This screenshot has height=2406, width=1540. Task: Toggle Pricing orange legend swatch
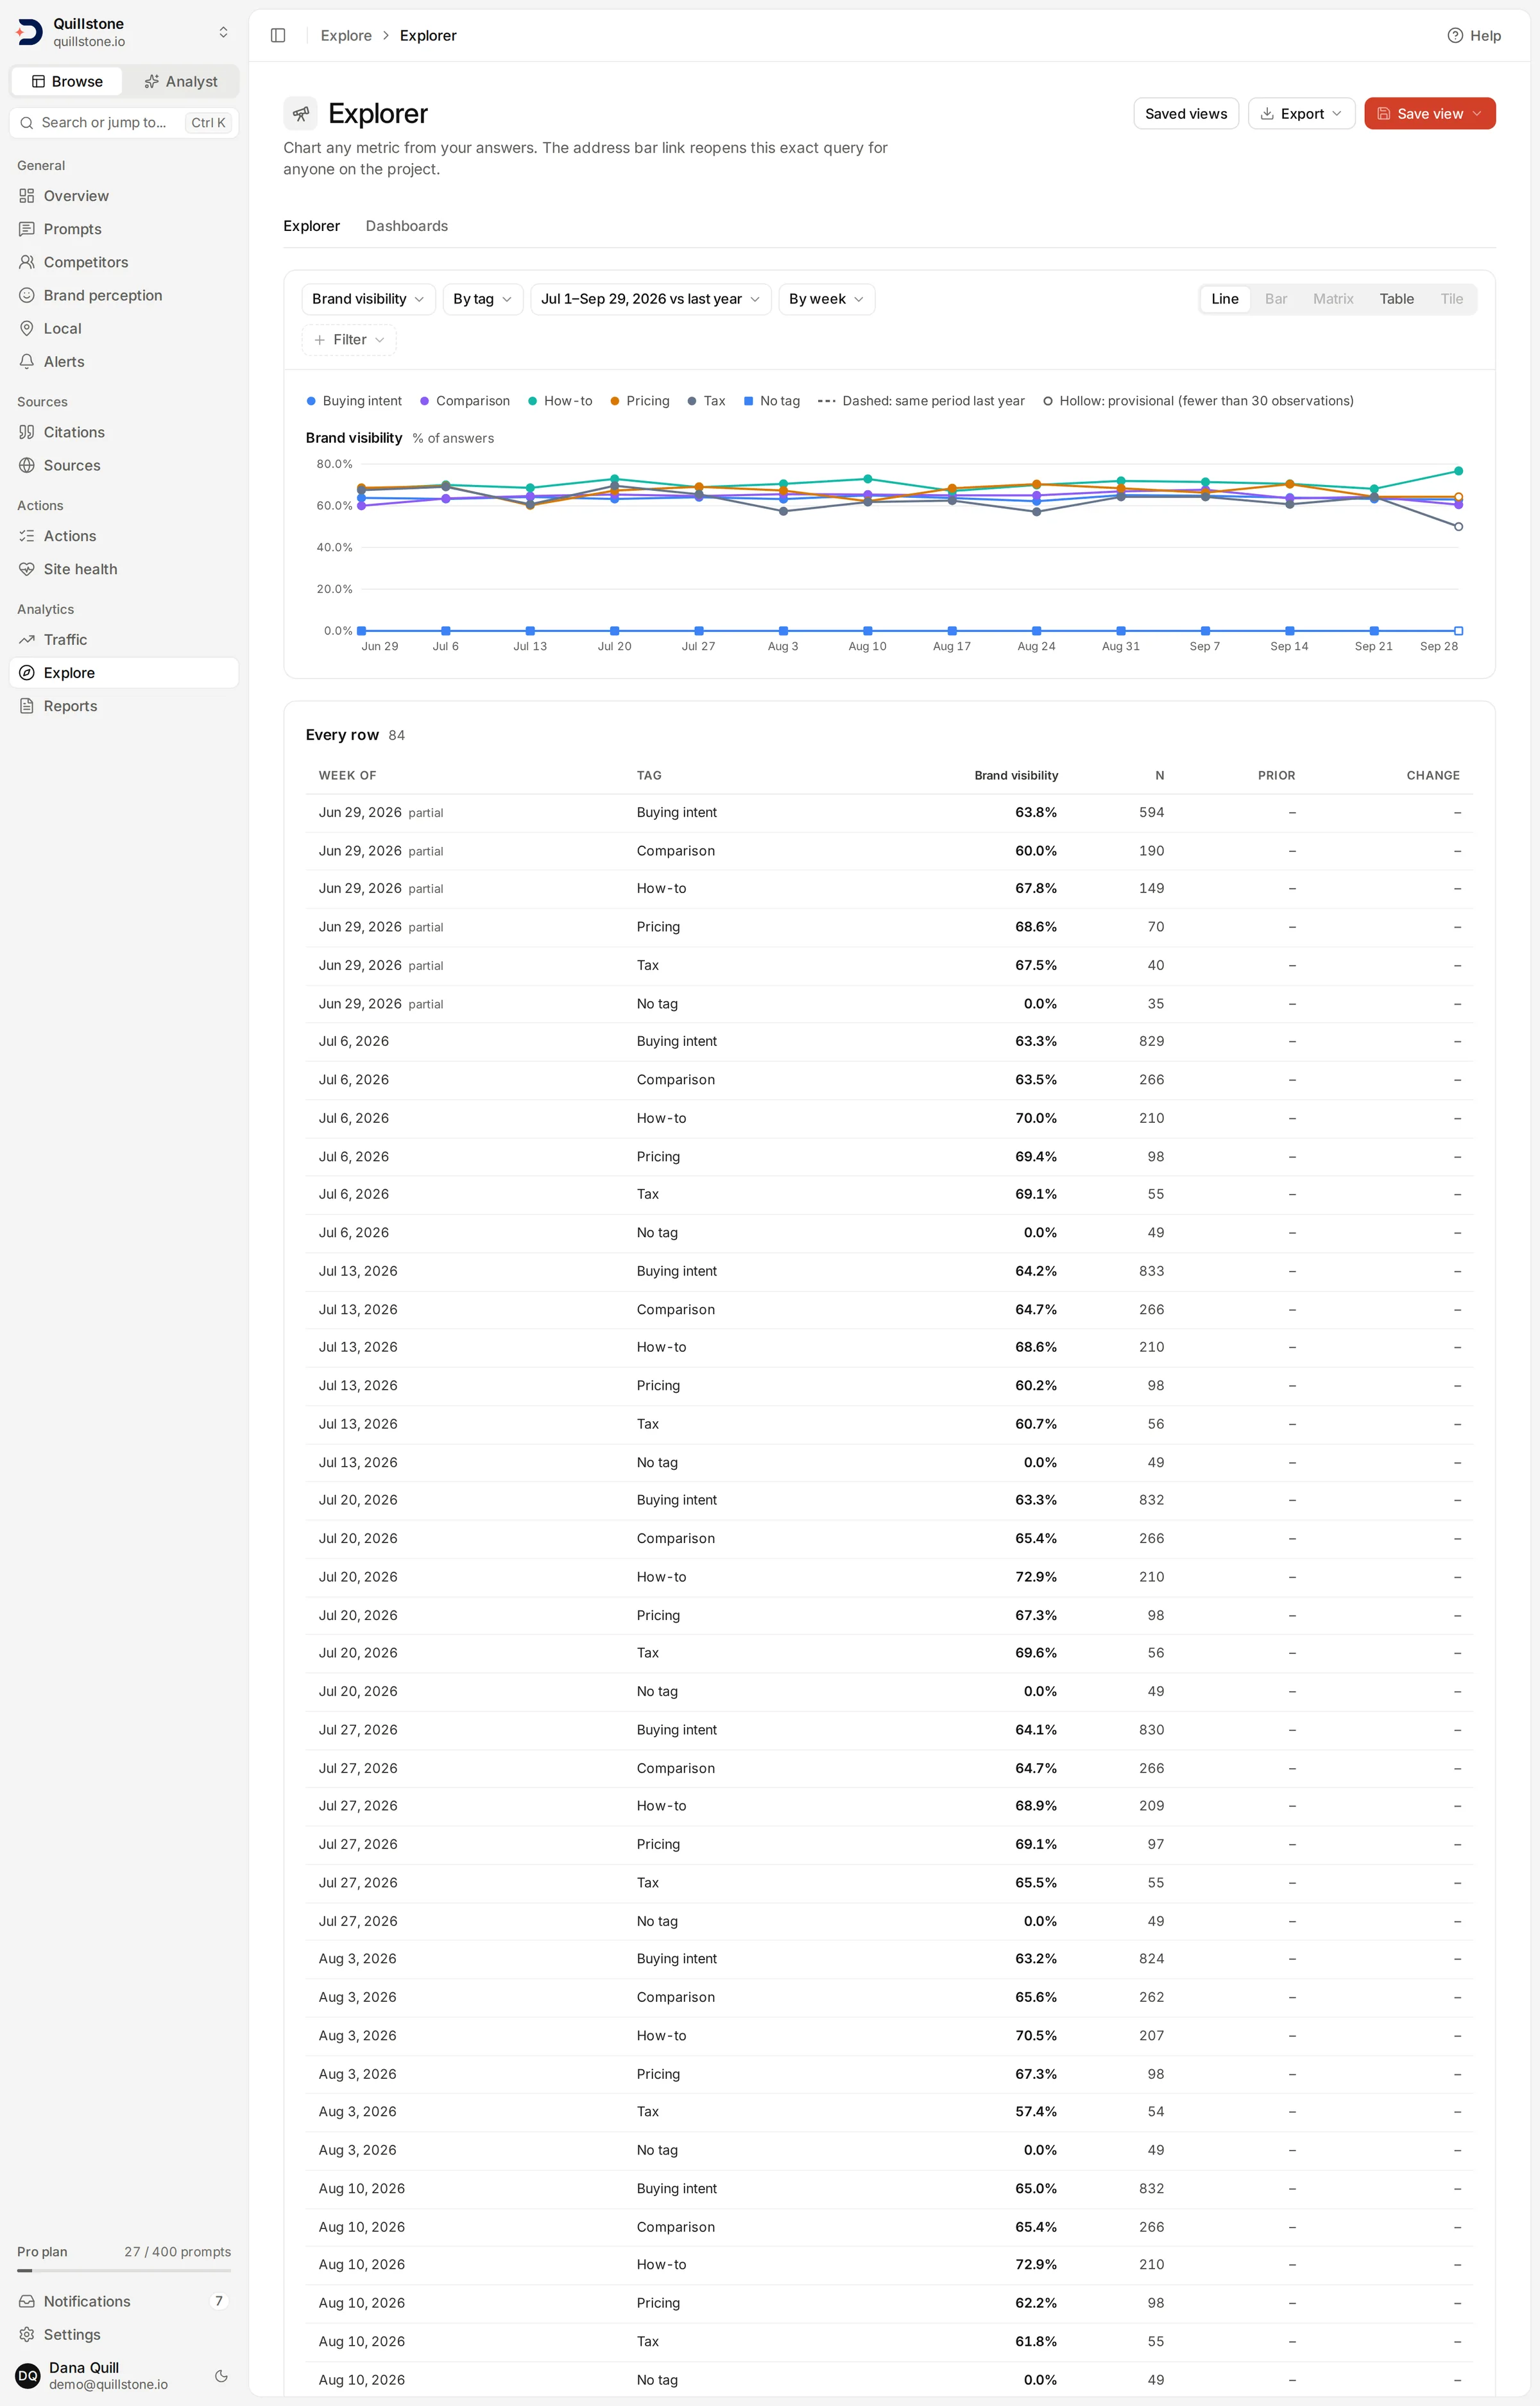pos(615,401)
